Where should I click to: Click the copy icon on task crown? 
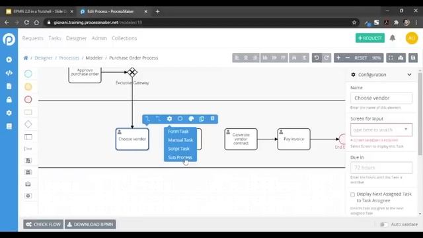(202, 119)
